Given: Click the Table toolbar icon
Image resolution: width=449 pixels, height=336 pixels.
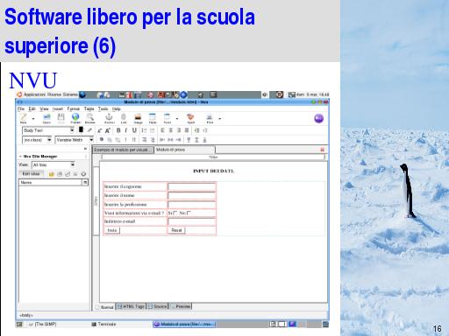Looking at the screenshot, I should point(153,118).
